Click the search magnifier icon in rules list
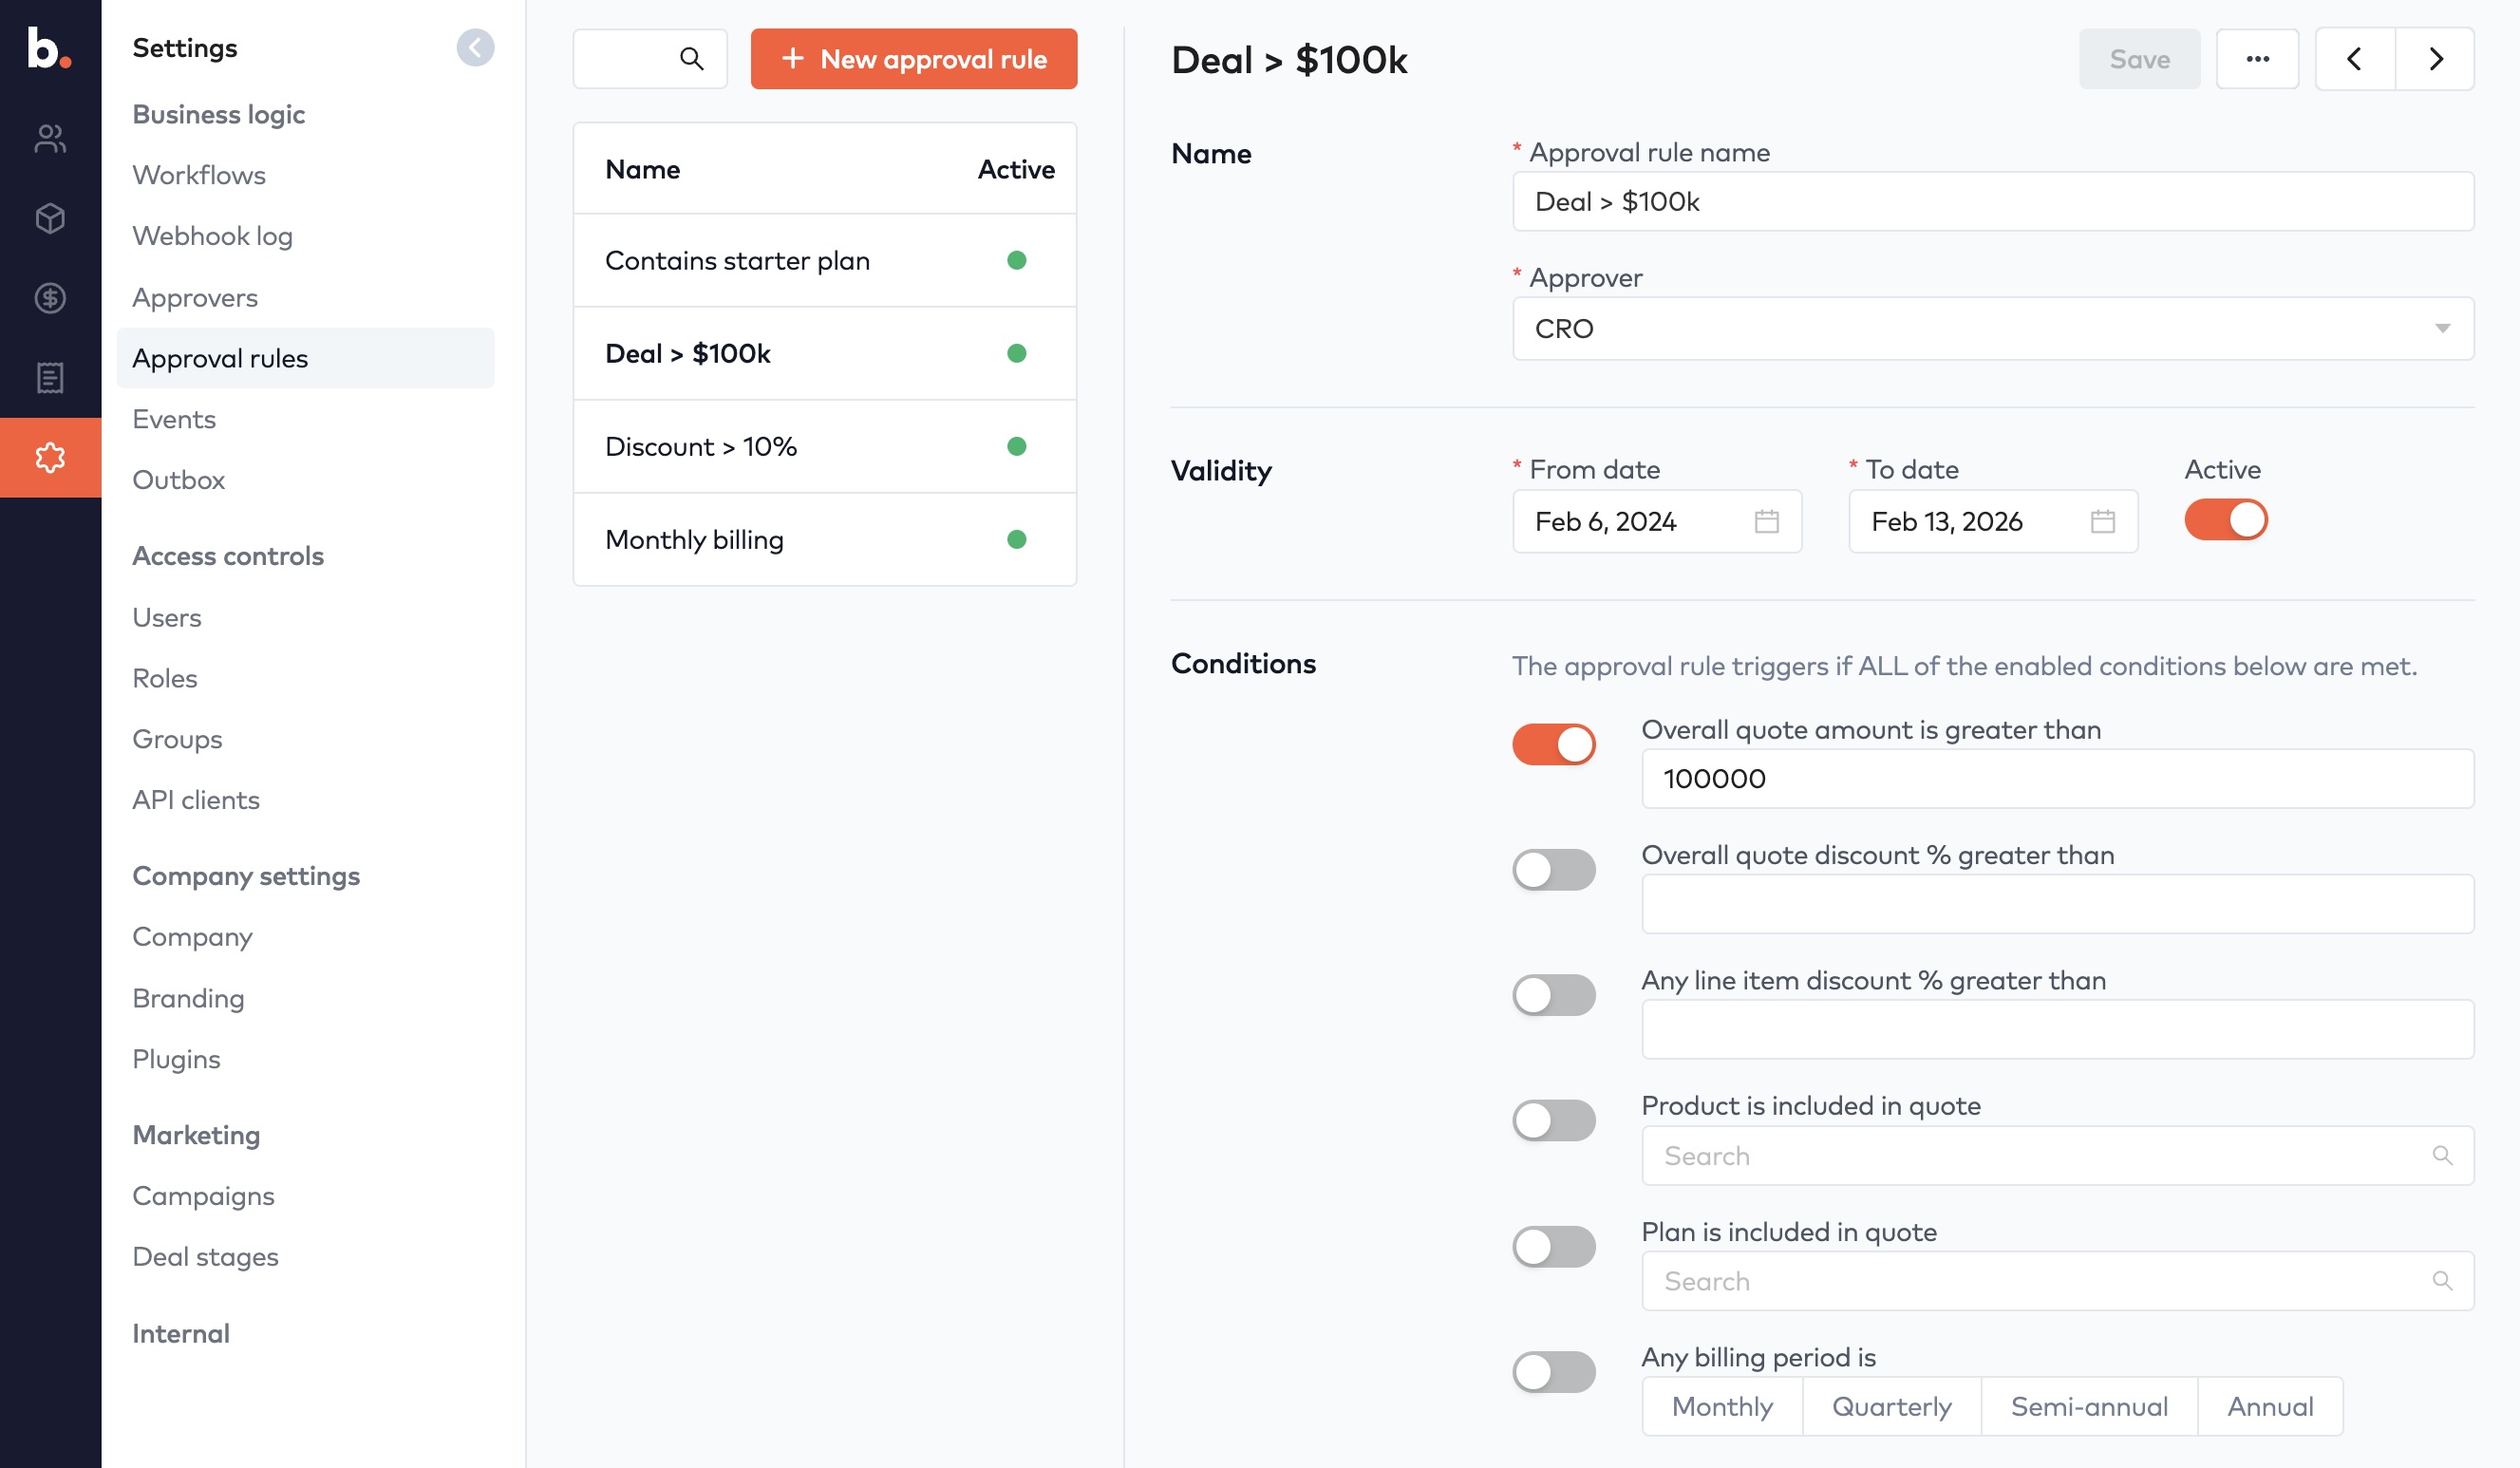The width and height of the screenshot is (2520, 1468). pyautogui.click(x=691, y=59)
